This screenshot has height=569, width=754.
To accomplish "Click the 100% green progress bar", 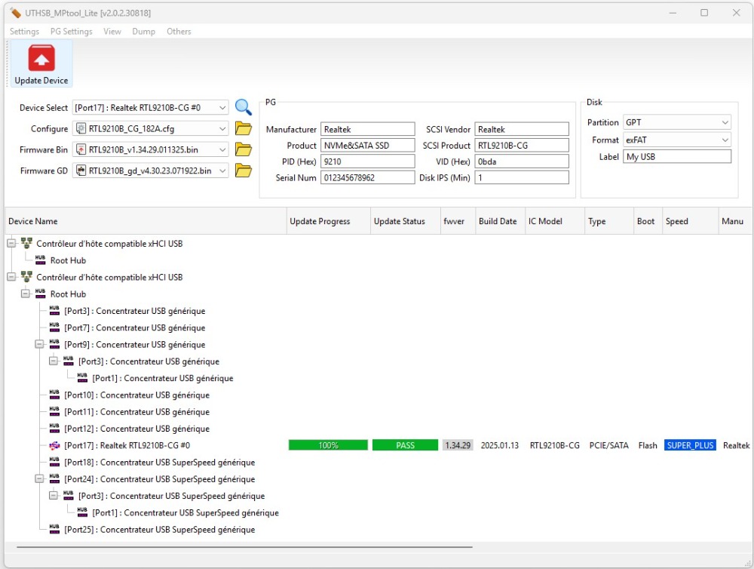I will click(x=328, y=445).
